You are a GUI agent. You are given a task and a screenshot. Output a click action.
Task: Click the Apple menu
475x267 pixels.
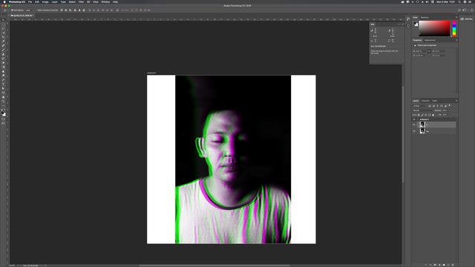[x=4, y=1]
